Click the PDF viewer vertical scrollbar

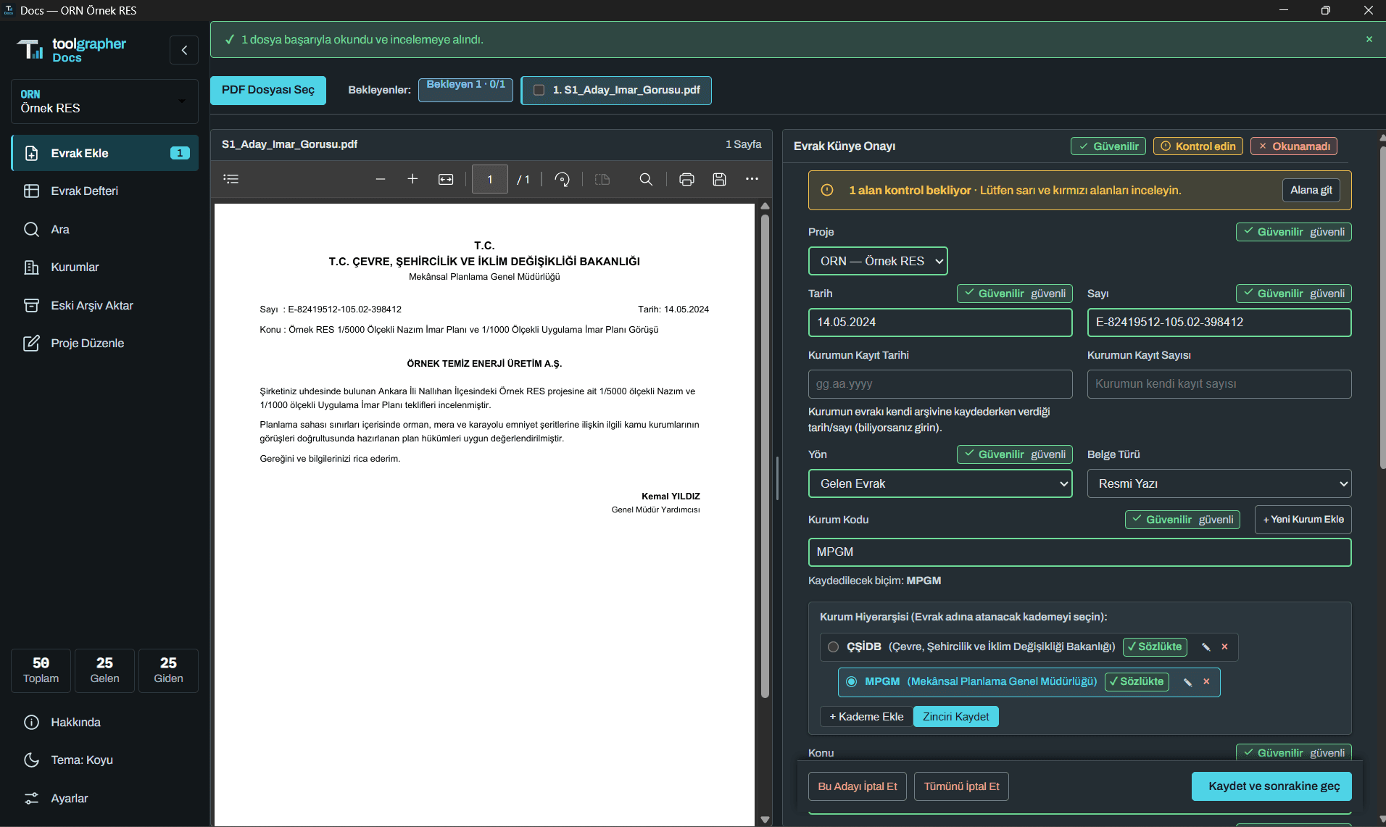765,457
